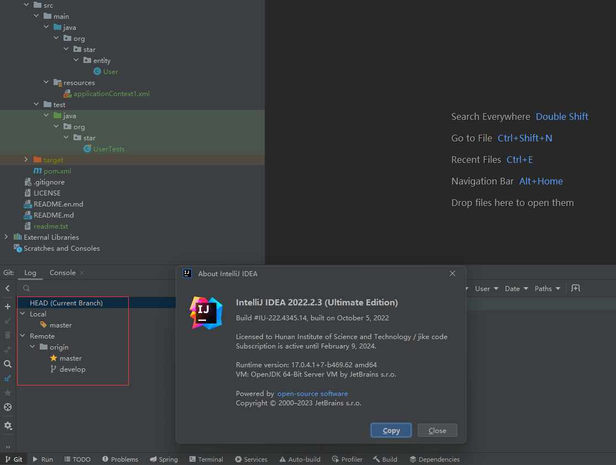Collapse the entity package chevron
Viewport: 616px width, 465px height.
click(x=76, y=60)
